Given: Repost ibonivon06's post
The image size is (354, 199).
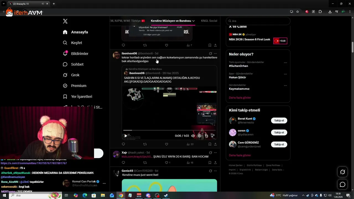Looking at the screenshot, I should pos(145,144).
